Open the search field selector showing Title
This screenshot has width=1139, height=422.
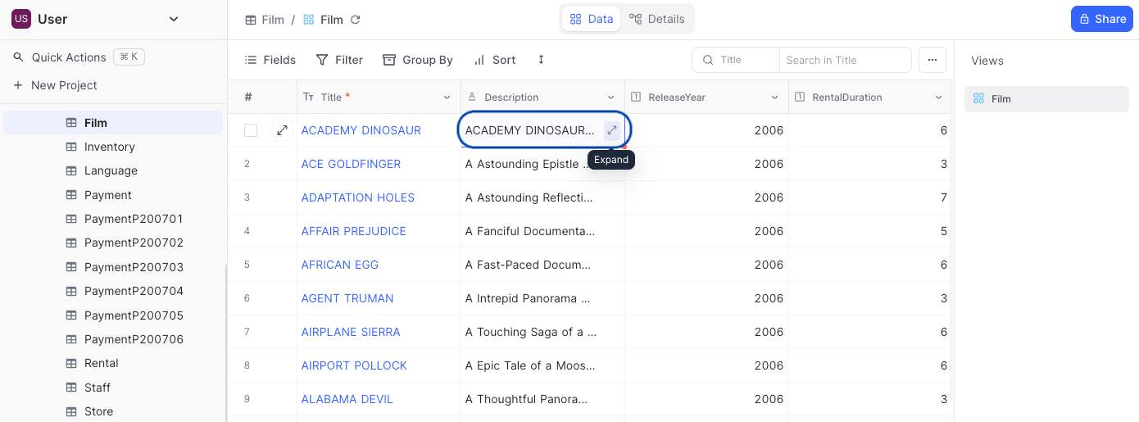click(x=735, y=60)
